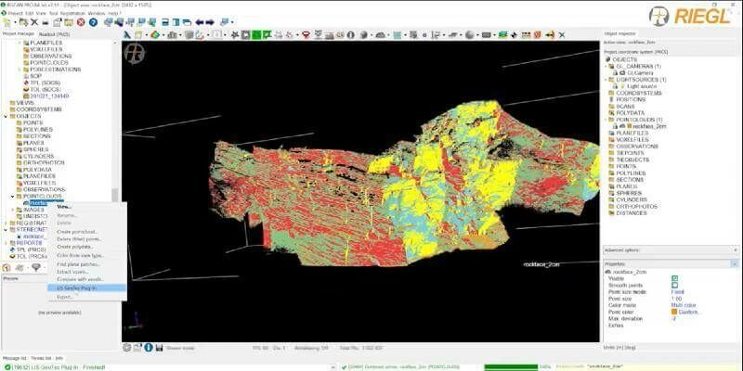Open the Registration menu
The image size is (743, 371).
tap(72, 13)
